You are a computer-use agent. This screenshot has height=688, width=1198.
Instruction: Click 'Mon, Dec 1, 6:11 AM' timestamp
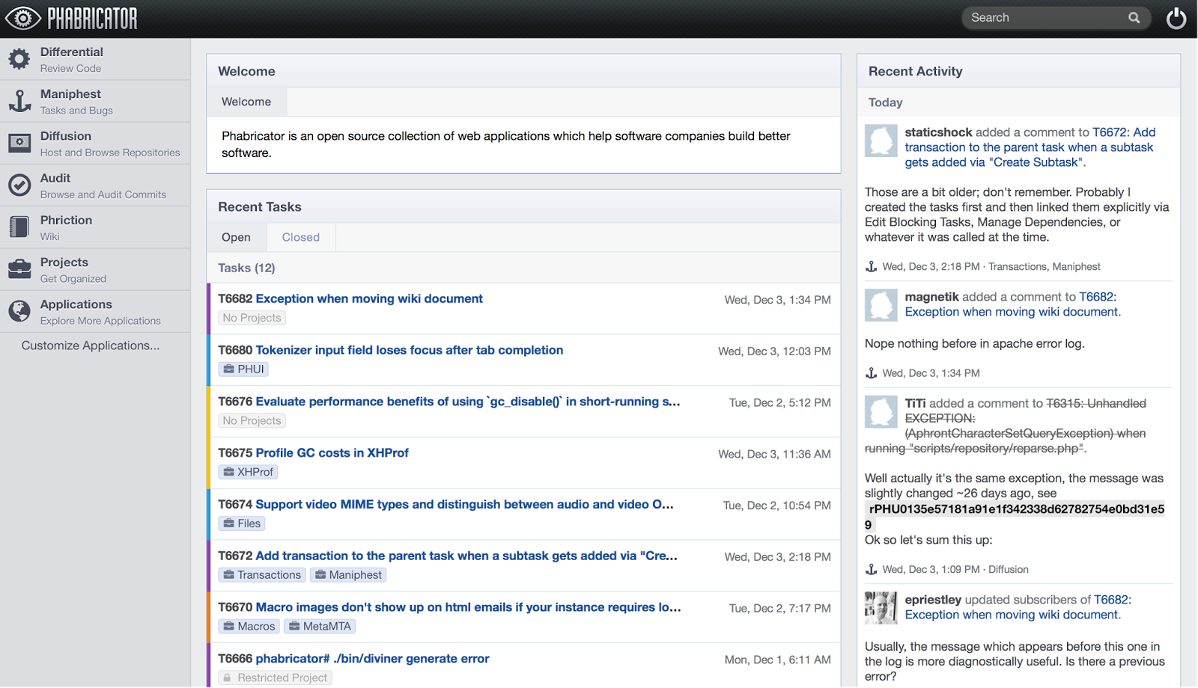coord(777,660)
